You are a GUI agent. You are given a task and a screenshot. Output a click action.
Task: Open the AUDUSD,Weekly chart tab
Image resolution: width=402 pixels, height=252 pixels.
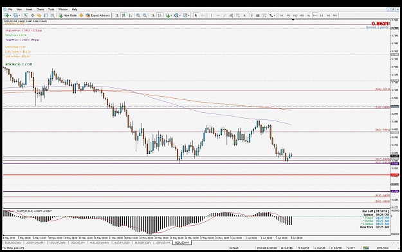coord(100,242)
